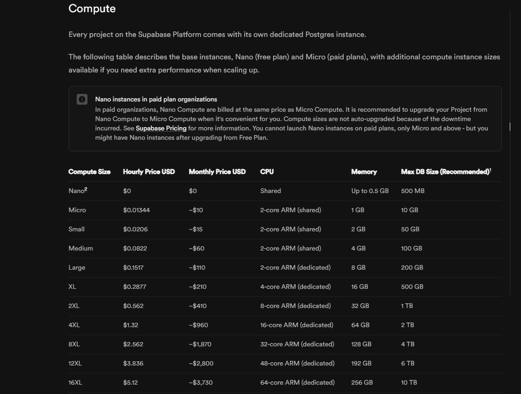Click the Micro row name
Image resolution: width=521 pixels, height=394 pixels.
(x=77, y=210)
